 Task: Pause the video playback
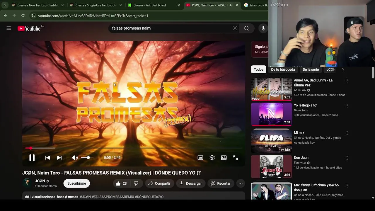pyautogui.click(x=32, y=158)
